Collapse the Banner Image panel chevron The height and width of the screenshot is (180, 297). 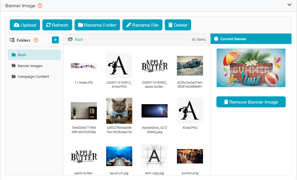pos(289,5)
